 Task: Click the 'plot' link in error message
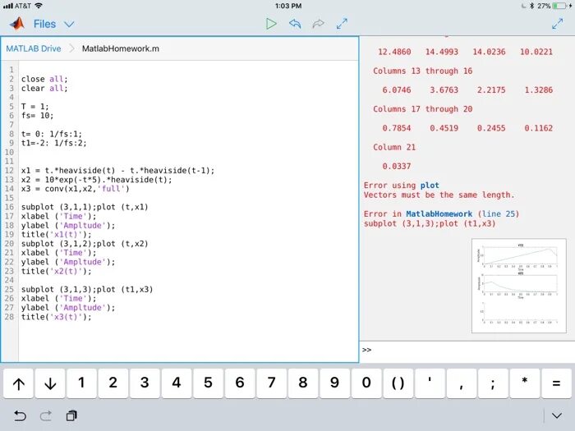tap(430, 186)
